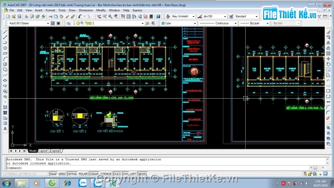This screenshot has width=334, height=188.
Task: Select the Cut scissors icon
Action: click(x=50, y=16)
